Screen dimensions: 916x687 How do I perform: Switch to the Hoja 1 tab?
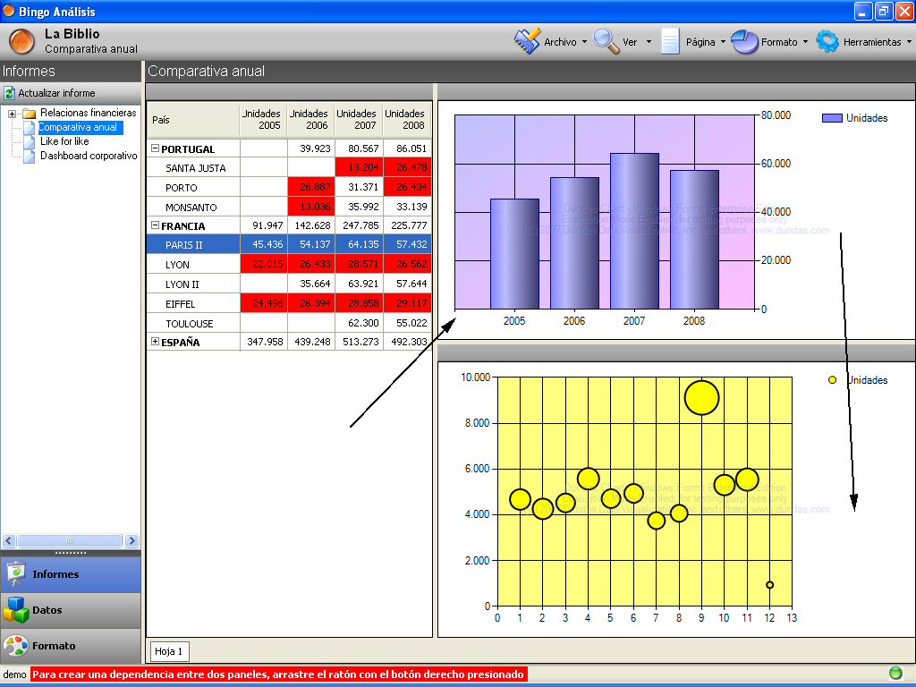(x=169, y=651)
